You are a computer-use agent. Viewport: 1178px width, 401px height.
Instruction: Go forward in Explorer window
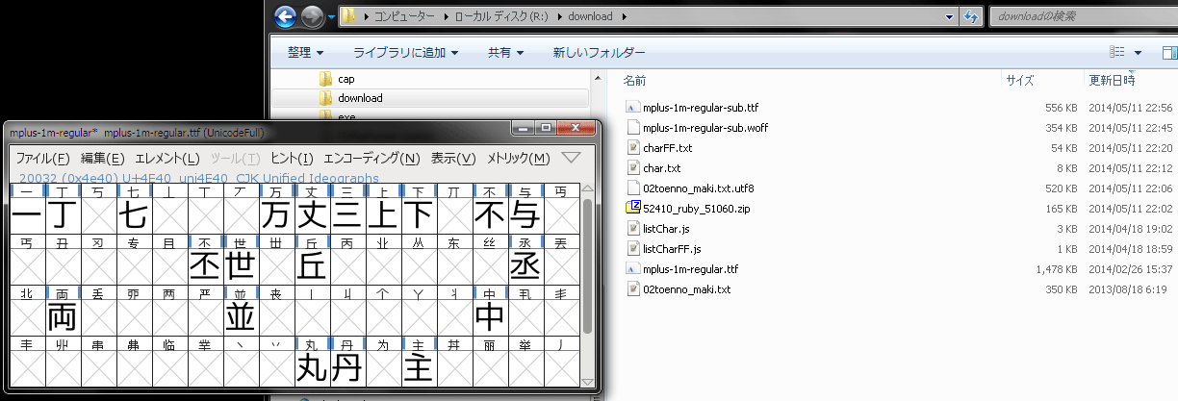tap(312, 16)
